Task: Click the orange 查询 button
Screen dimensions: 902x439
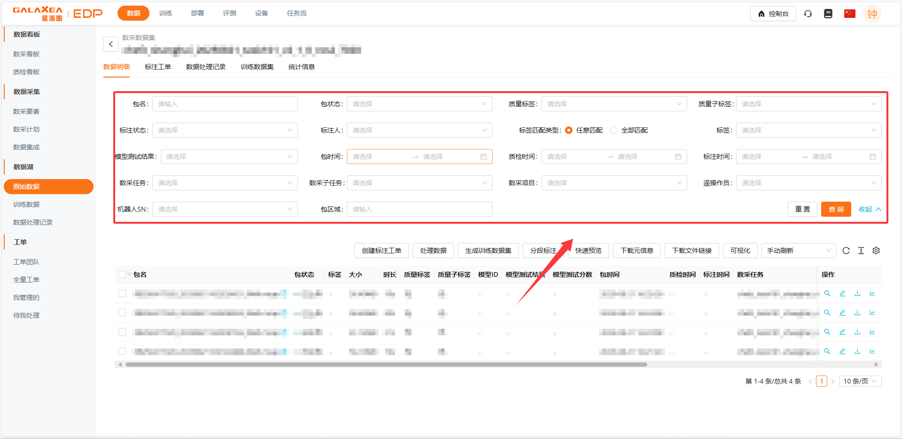Action: 836,209
